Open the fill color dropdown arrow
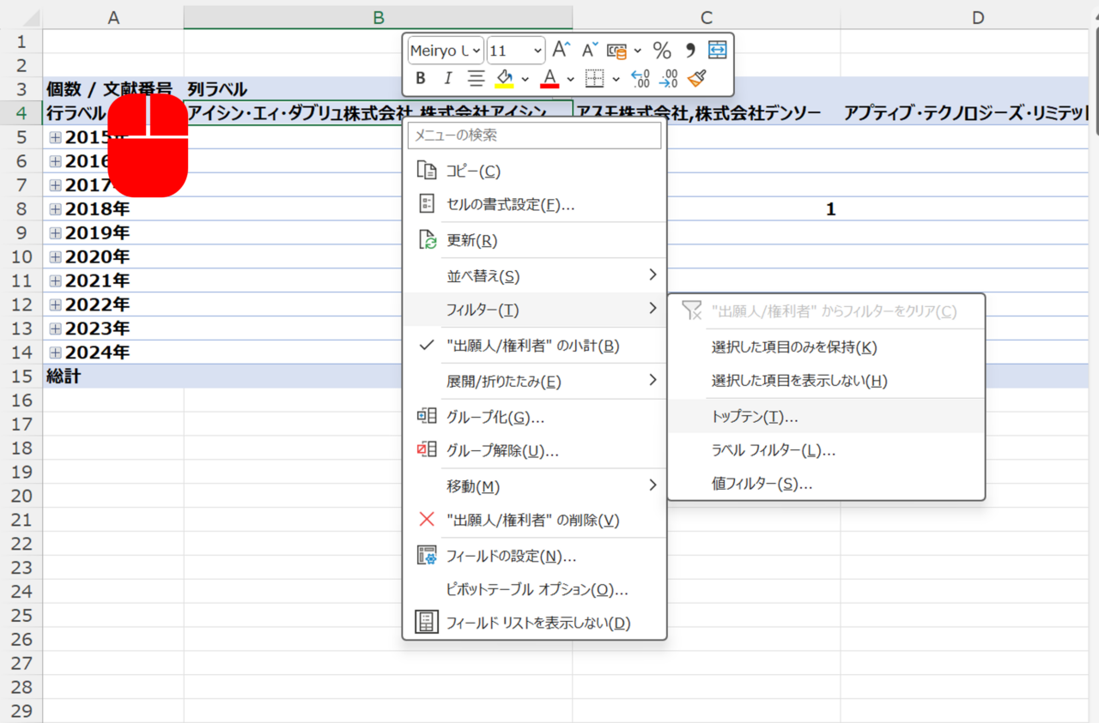Screen dimensions: 1099x723 525,79
